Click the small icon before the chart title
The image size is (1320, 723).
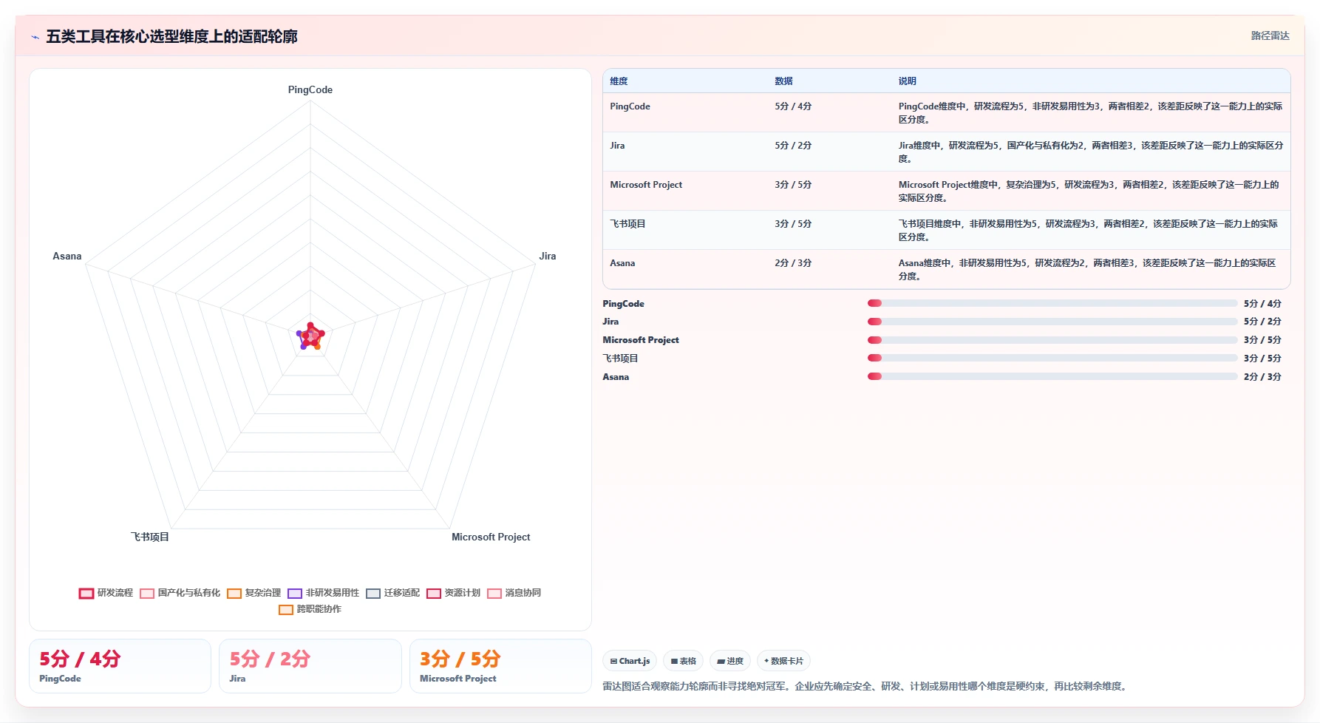tap(35, 37)
